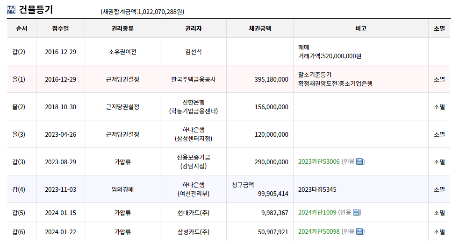Open save icon next to 2023카단53006
This screenshot has height=244, width=459.
coord(359,161)
